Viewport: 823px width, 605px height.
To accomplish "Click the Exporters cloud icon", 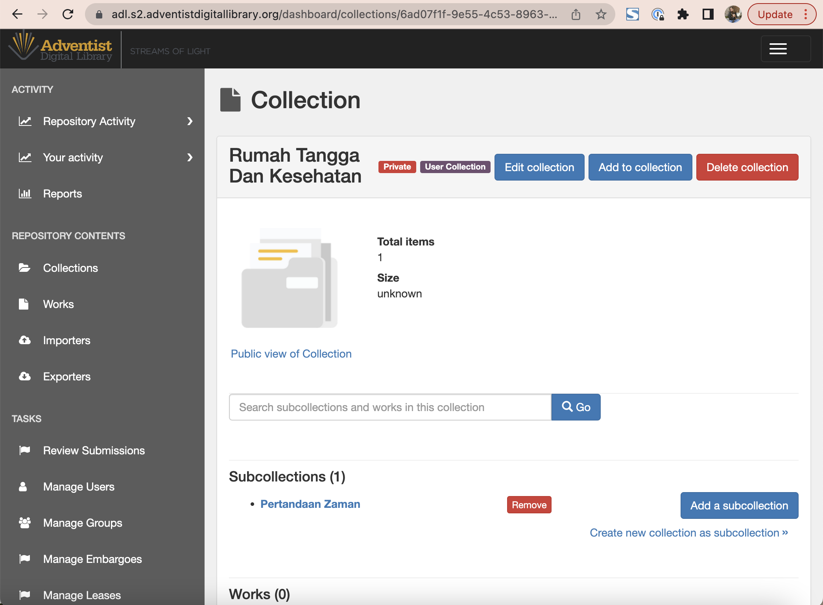I will tap(24, 376).
